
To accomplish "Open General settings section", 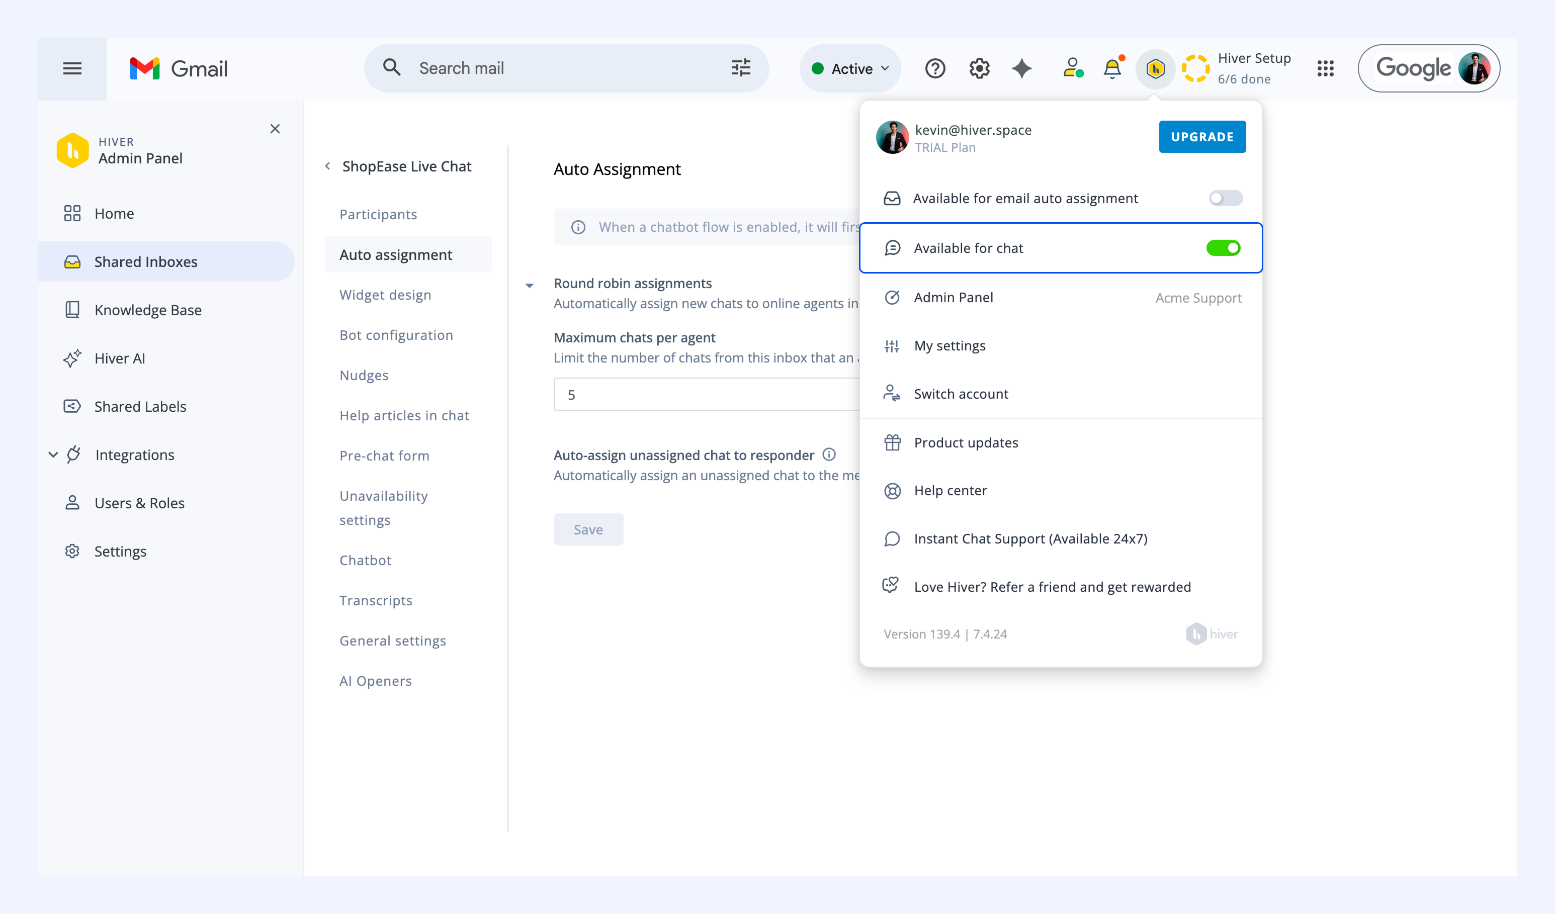I will point(392,641).
